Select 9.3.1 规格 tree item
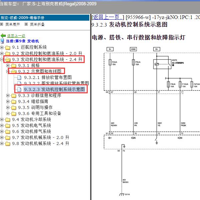Screen dimensions: 200x200 tap(29, 65)
